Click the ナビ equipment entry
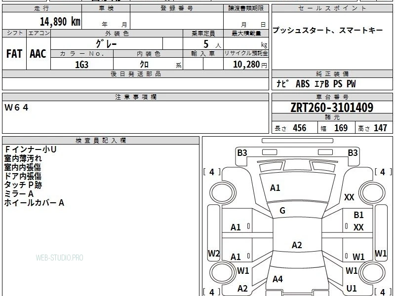395x296 pixels. pyautogui.click(x=282, y=84)
